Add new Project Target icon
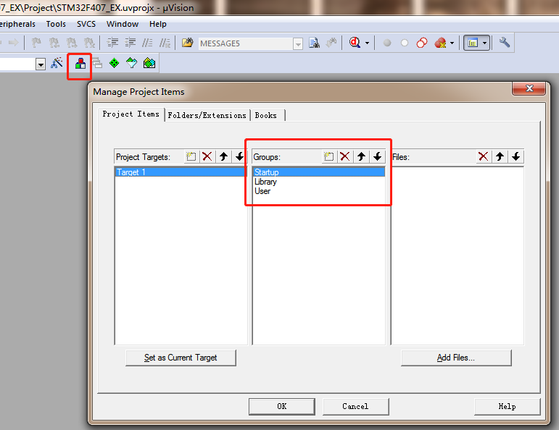This screenshot has width=559, height=430. pyautogui.click(x=191, y=156)
